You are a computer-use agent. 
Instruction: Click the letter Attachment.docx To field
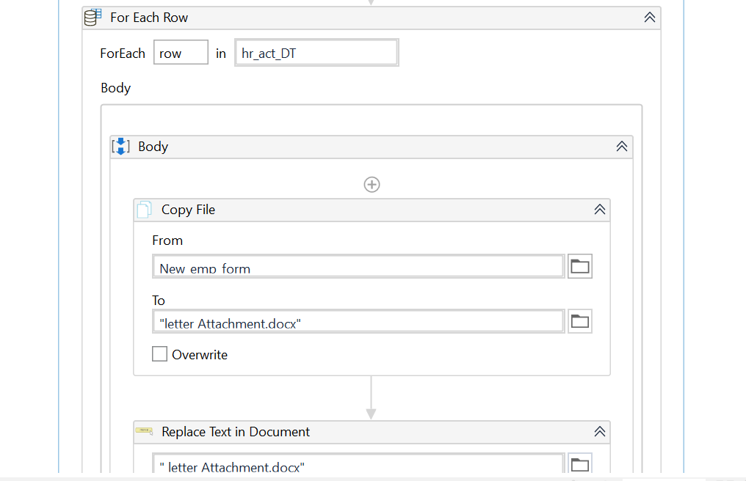click(358, 320)
